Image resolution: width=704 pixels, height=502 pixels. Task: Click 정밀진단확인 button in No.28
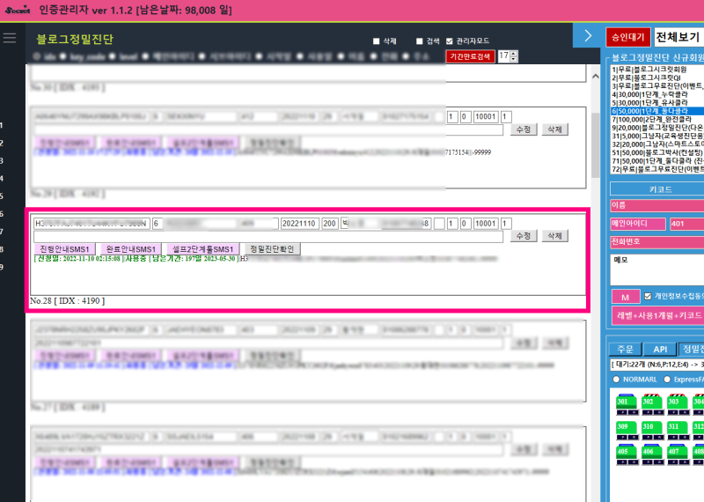pyautogui.click(x=272, y=249)
